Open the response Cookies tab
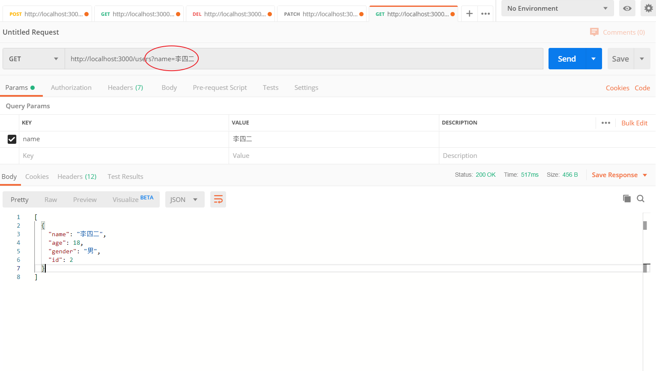 click(x=37, y=177)
